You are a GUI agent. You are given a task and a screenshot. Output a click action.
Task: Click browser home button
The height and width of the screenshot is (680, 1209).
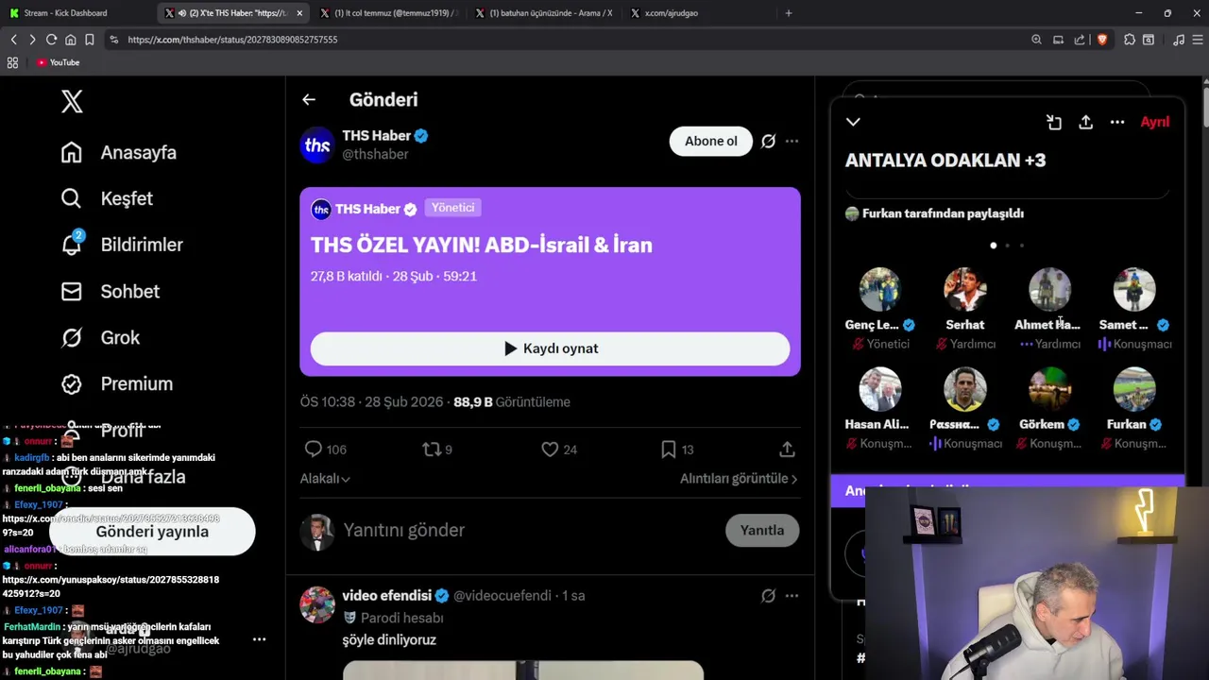(70, 40)
